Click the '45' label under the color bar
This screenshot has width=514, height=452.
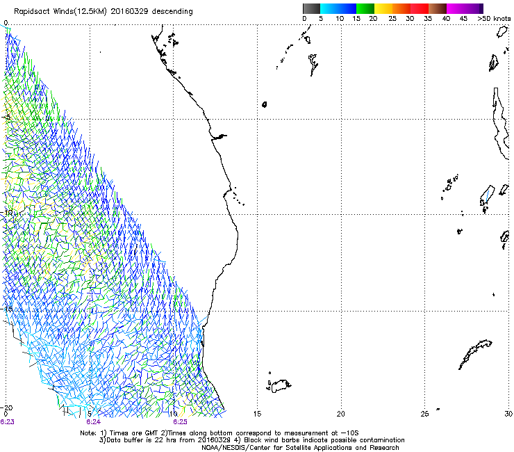[463, 19]
